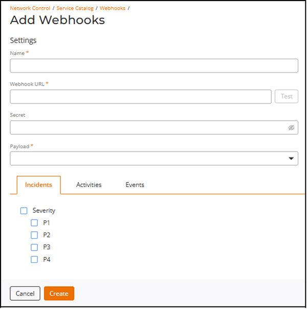Enable the P1 severity checkbox

[34, 223]
